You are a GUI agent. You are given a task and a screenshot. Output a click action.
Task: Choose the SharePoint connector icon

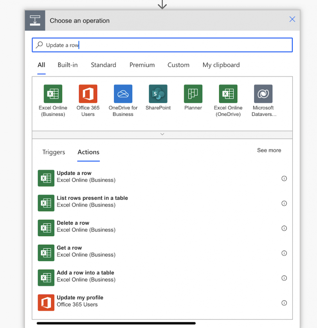pos(158,94)
